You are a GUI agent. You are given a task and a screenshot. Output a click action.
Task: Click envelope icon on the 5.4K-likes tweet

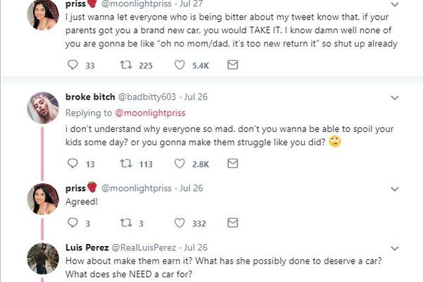(x=233, y=65)
